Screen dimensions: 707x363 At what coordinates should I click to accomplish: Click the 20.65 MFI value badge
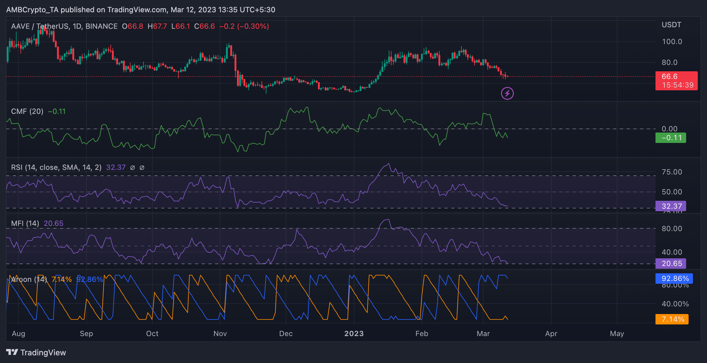[671, 263]
